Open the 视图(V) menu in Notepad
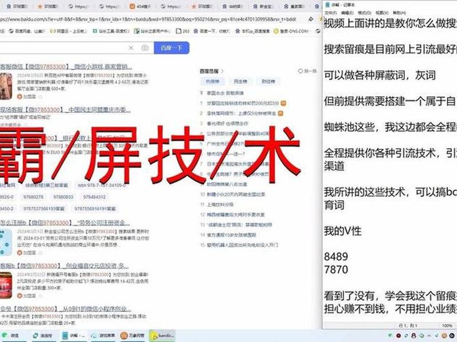This screenshot has width=457, height=342. tap(382, 13)
